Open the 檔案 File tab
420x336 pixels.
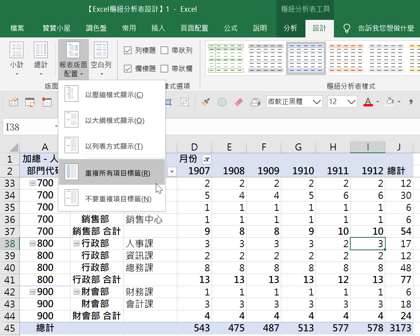(x=17, y=28)
